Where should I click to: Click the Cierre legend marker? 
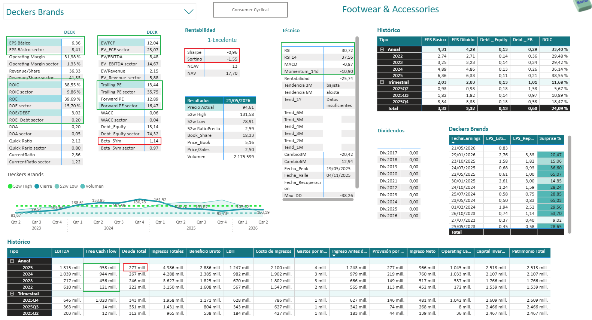[x=37, y=186]
